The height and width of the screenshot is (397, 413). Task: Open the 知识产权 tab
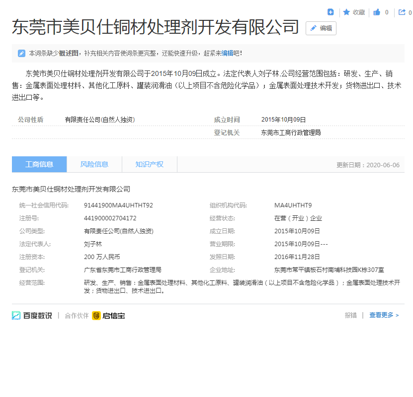pos(149,164)
